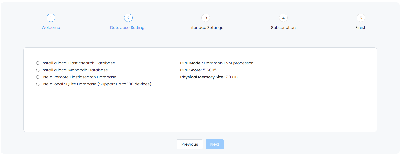Click the step 5 circle icon
Viewport: 403px width, 157px height.
361,18
